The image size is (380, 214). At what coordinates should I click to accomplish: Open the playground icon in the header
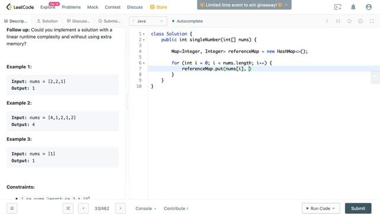coord(338,7)
